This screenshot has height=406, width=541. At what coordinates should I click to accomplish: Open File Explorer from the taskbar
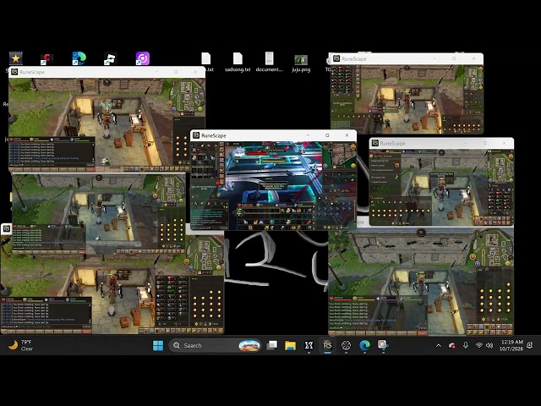[290, 345]
